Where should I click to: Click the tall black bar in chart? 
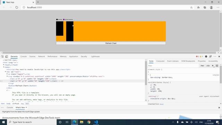[x=70, y=31]
